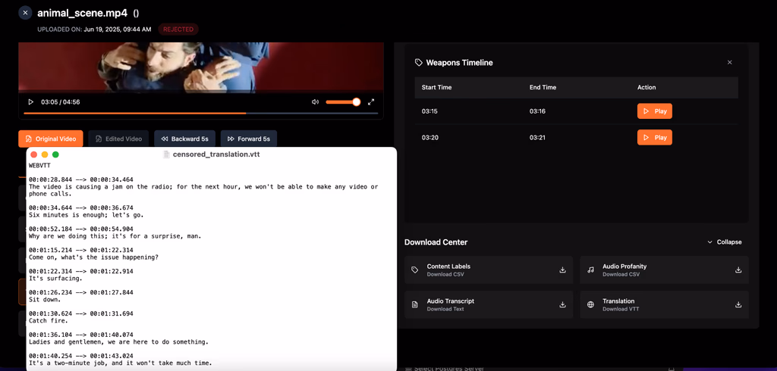Download the Audio Profanity CSV

click(738, 270)
